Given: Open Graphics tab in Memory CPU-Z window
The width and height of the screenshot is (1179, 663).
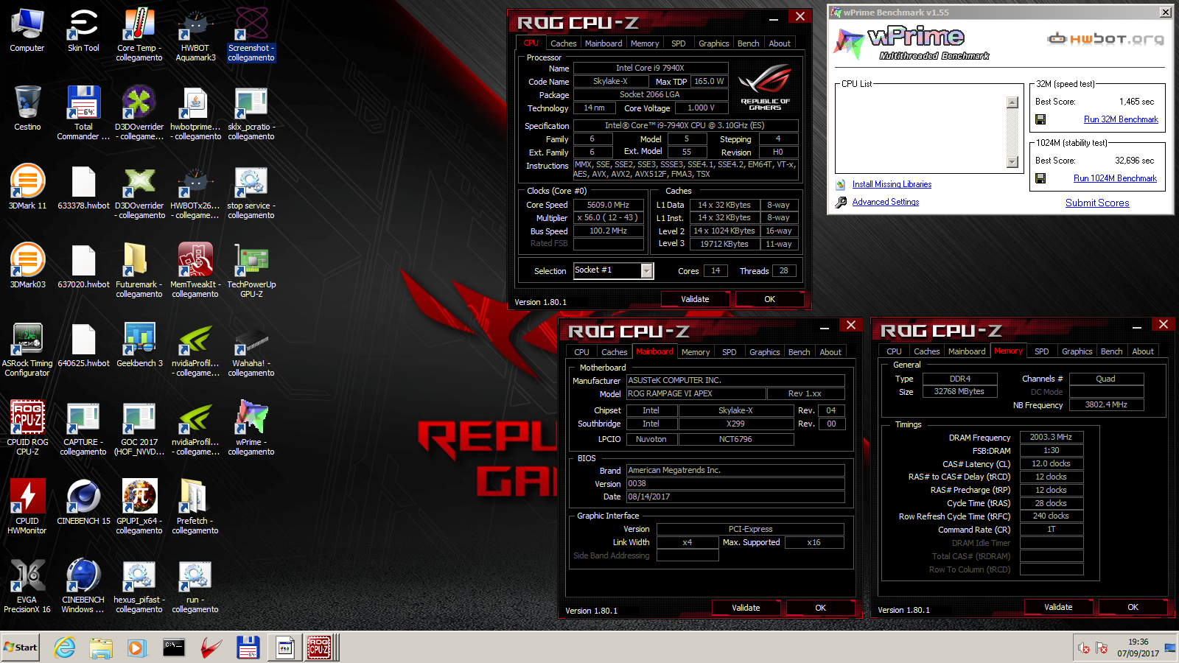Looking at the screenshot, I should click(1077, 351).
